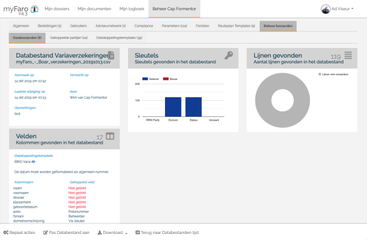The width and height of the screenshot is (367, 240).
Task: Click the Download button label
Action: tap(113, 232)
